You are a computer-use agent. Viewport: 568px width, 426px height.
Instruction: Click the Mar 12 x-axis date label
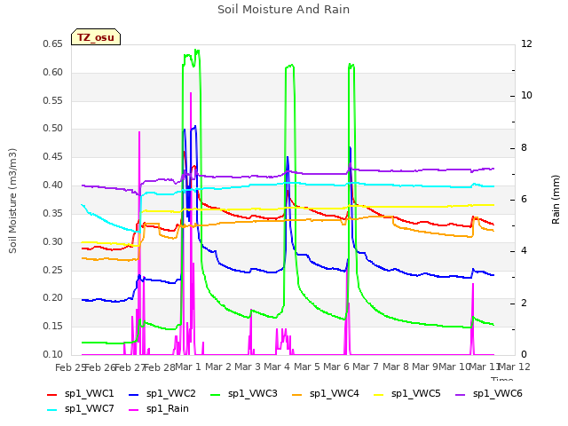click(x=515, y=367)
